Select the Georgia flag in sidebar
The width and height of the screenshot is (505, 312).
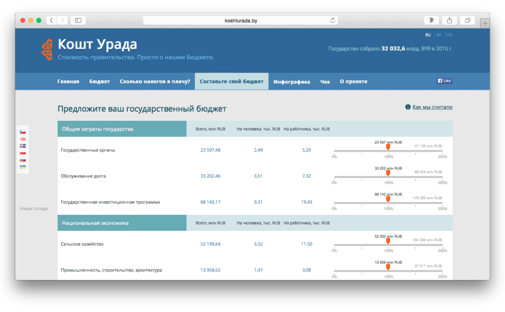[23, 139]
